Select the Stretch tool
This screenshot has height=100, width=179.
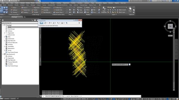tap(80, 12)
